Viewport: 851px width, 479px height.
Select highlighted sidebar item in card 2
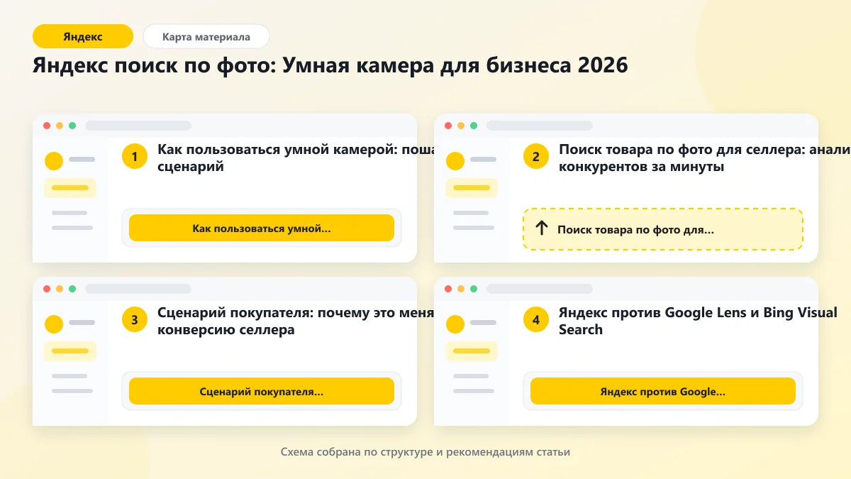tap(472, 188)
